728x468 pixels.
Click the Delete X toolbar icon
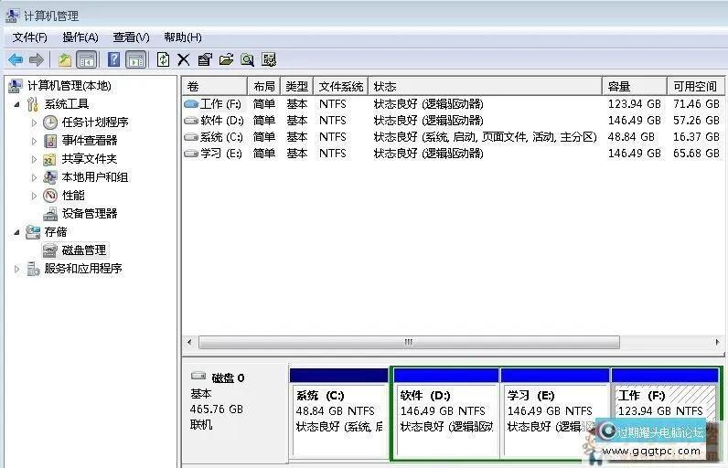pos(184,59)
